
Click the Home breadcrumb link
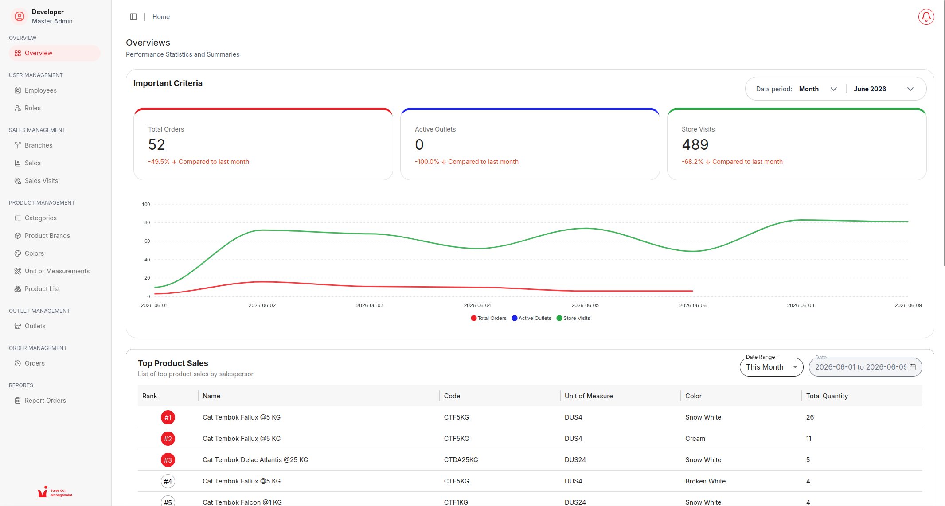click(x=161, y=17)
